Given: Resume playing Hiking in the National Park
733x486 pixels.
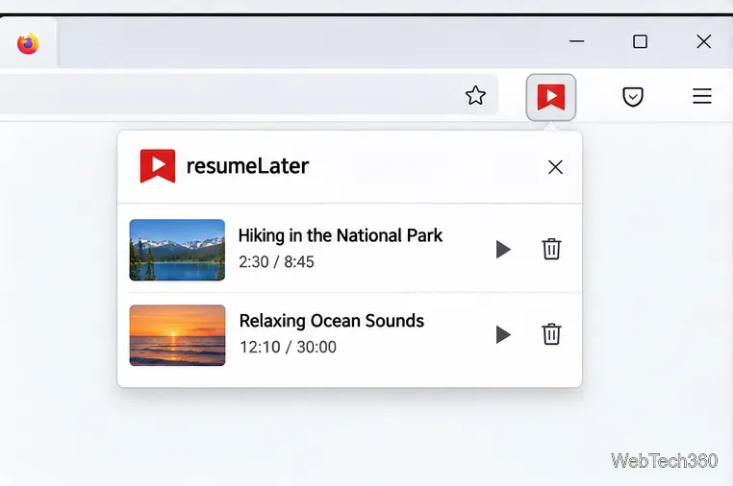Looking at the screenshot, I should [503, 250].
